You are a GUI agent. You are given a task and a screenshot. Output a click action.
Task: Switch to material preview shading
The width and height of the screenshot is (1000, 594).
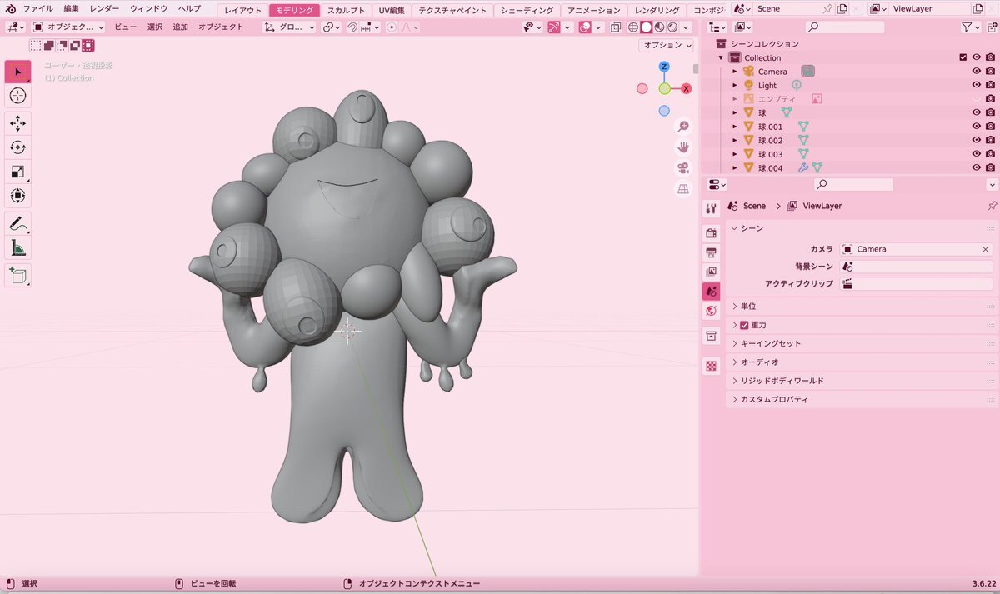tap(659, 27)
